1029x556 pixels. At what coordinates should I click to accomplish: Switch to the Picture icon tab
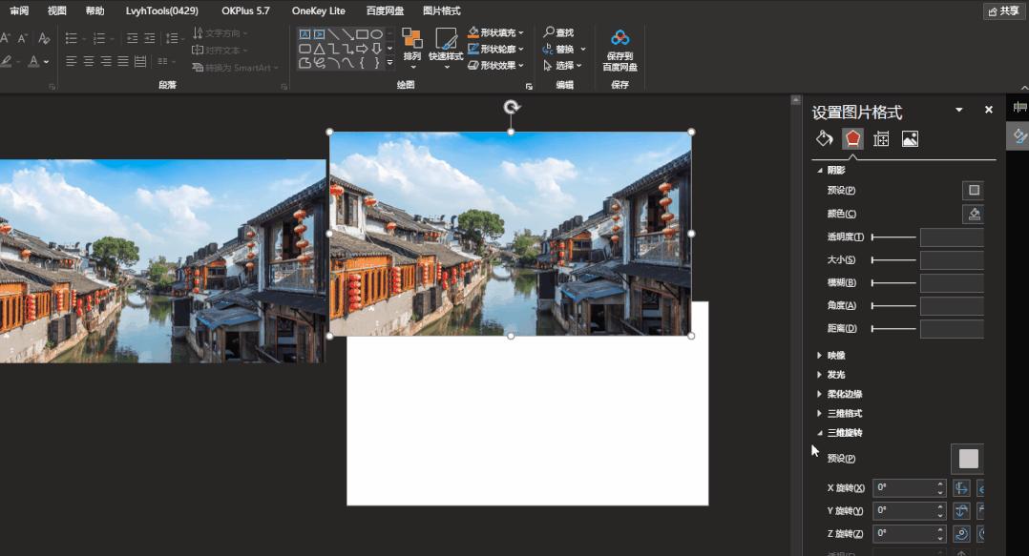point(910,139)
